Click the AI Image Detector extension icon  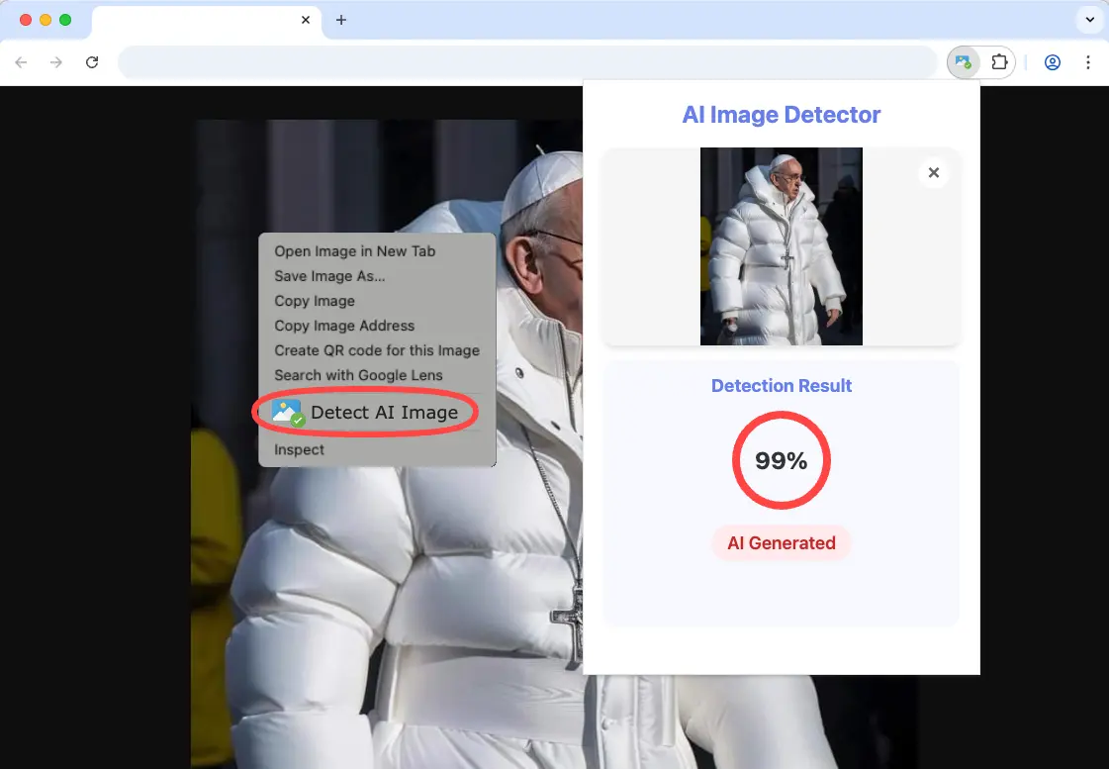963,62
